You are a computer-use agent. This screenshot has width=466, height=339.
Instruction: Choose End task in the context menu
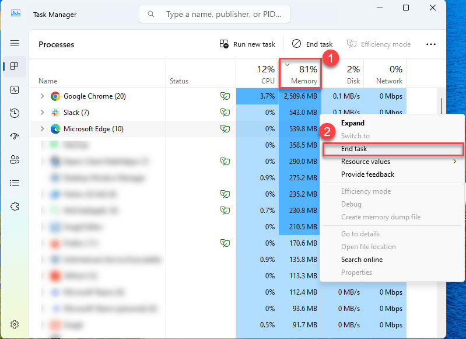(x=354, y=149)
